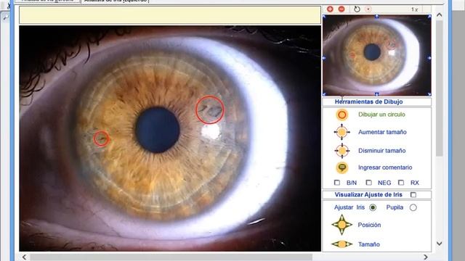Click the horizontal scrollbar thumb

coord(171,257)
